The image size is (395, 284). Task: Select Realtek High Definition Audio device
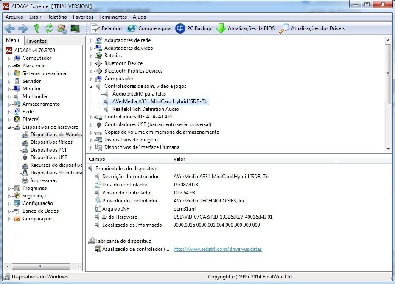pyautogui.click(x=146, y=109)
